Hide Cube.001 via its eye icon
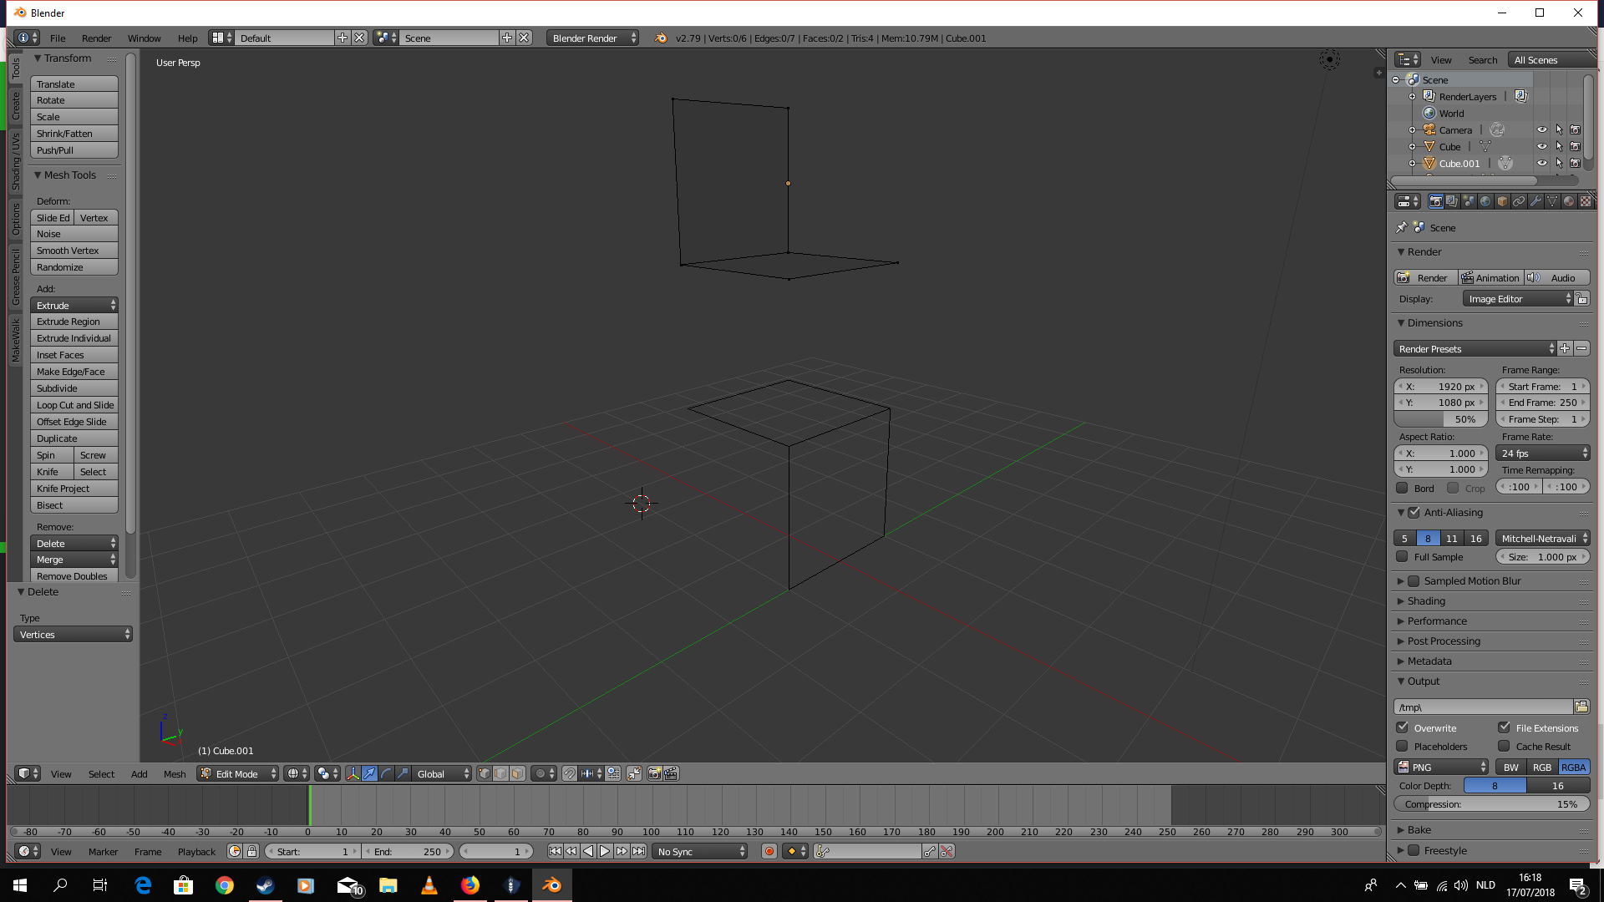The height and width of the screenshot is (902, 1604). pyautogui.click(x=1542, y=163)
